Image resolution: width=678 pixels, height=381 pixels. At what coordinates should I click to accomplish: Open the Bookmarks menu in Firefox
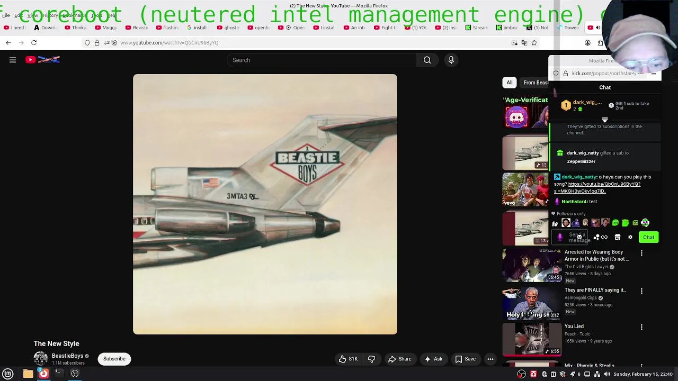tap(74, 15)
